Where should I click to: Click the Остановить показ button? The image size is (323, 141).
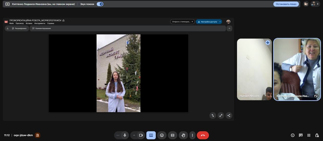click(286, 4)
